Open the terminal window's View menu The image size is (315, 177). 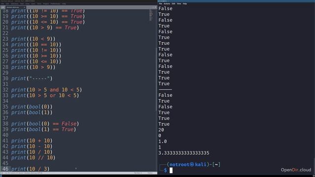click(x=179, y=3)
